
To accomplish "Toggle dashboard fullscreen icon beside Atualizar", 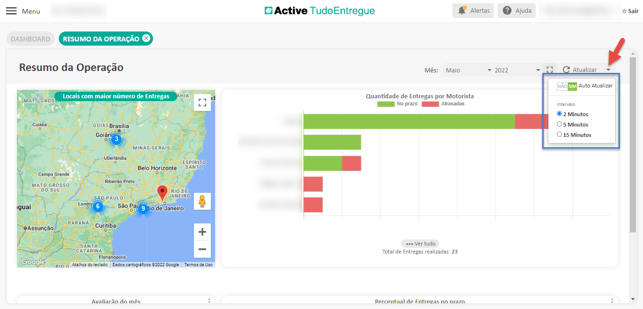I will click(x=549, y=70).
